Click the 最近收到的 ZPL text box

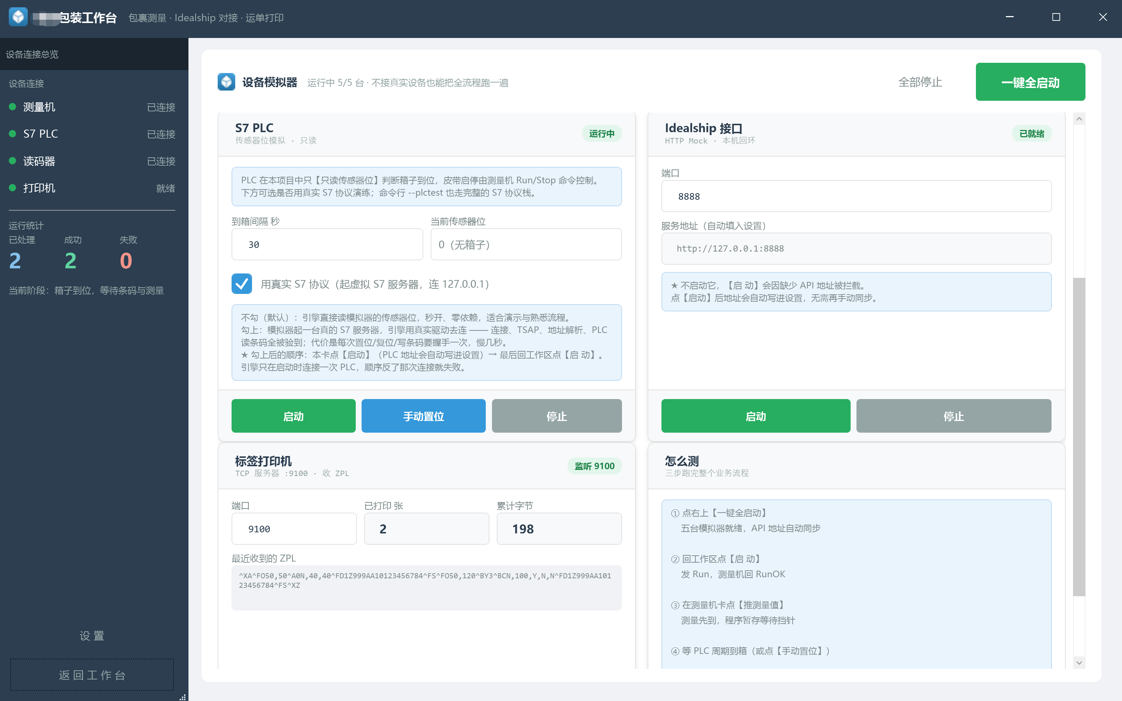pyautogui.click(x=427, y=587)
